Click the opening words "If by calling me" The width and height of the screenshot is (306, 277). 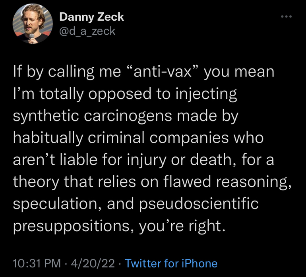tap(67, 72)
